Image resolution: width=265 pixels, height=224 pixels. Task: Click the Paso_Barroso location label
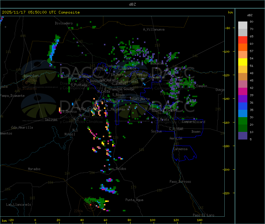[x=180, y=182]
